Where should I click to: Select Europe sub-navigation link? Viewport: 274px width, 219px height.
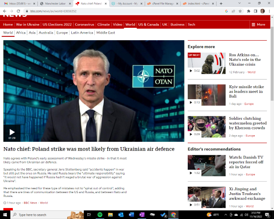pyautogui.click(x=62, y=33)
